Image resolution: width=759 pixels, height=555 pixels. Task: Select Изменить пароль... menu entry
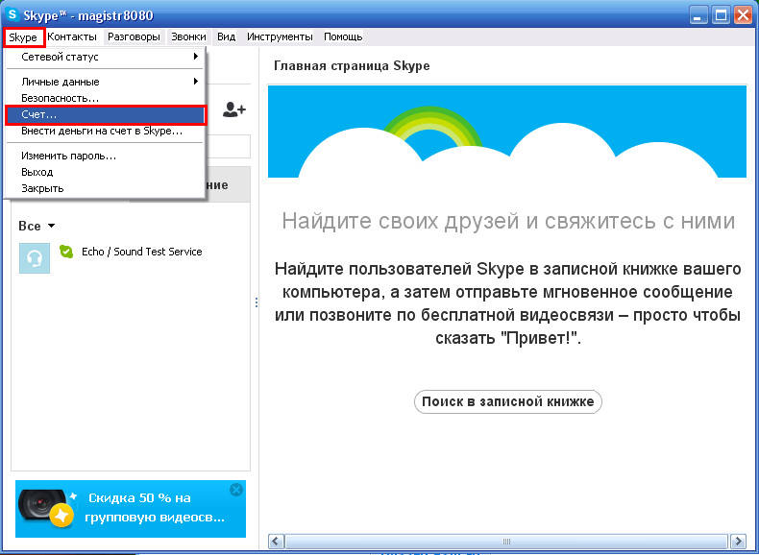(x=106, y=156)
